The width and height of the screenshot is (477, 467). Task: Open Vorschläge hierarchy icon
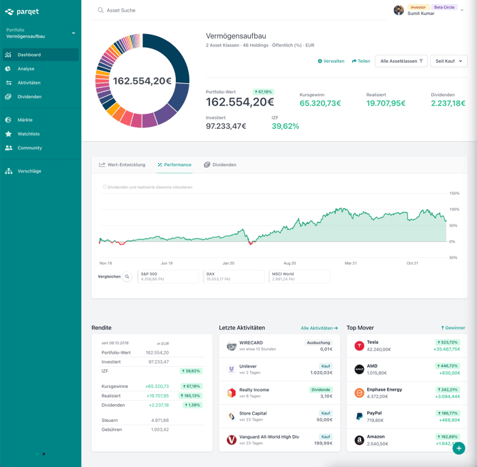click(8, 171)
